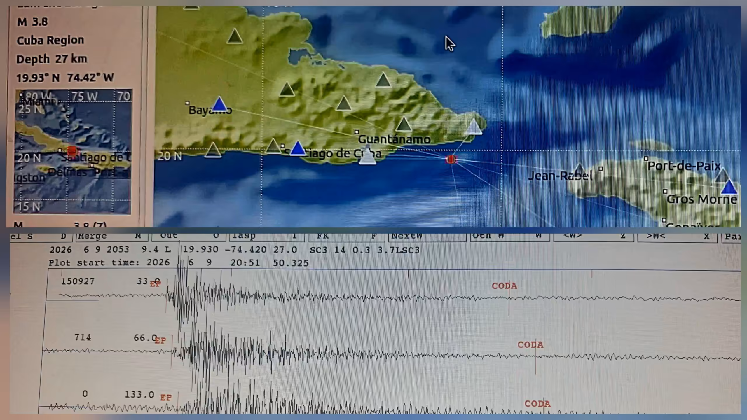Click the 'Cuba Region' text
This screenshot has height=420, width=747.
pyautogui.click(x=50, y=40)
